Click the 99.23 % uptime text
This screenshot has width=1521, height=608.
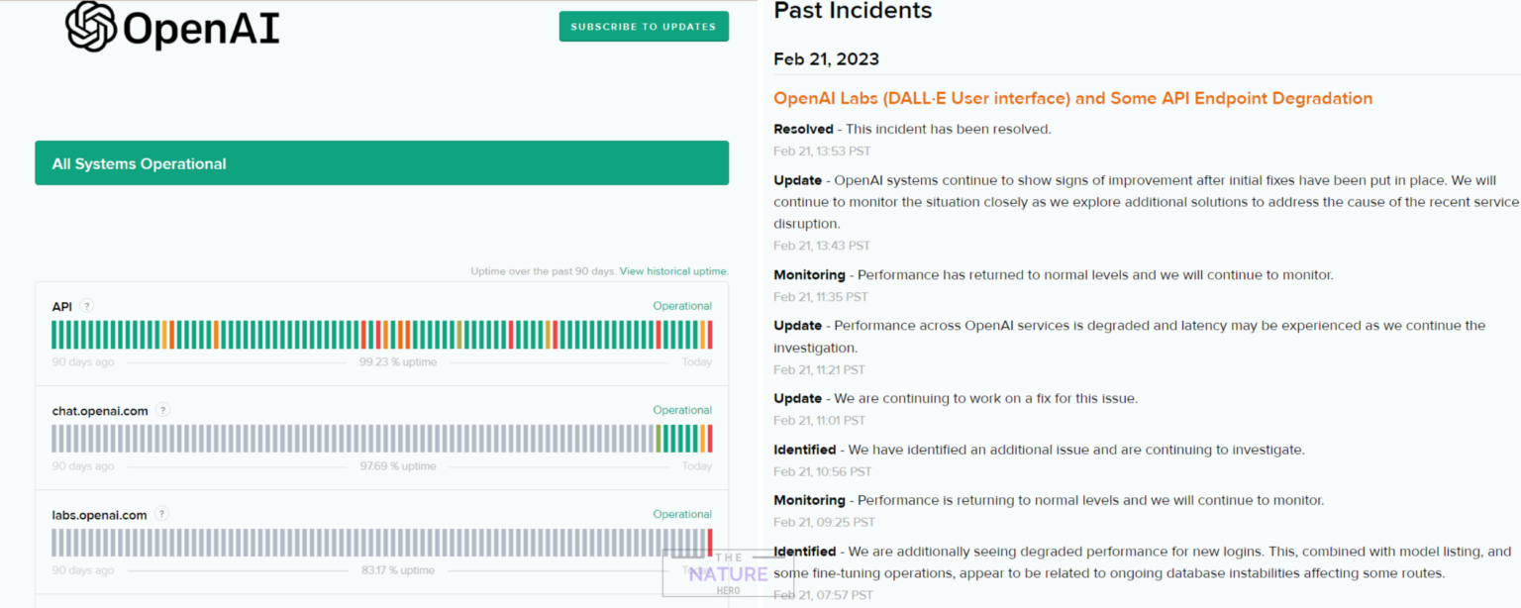[x=397, y=362]
